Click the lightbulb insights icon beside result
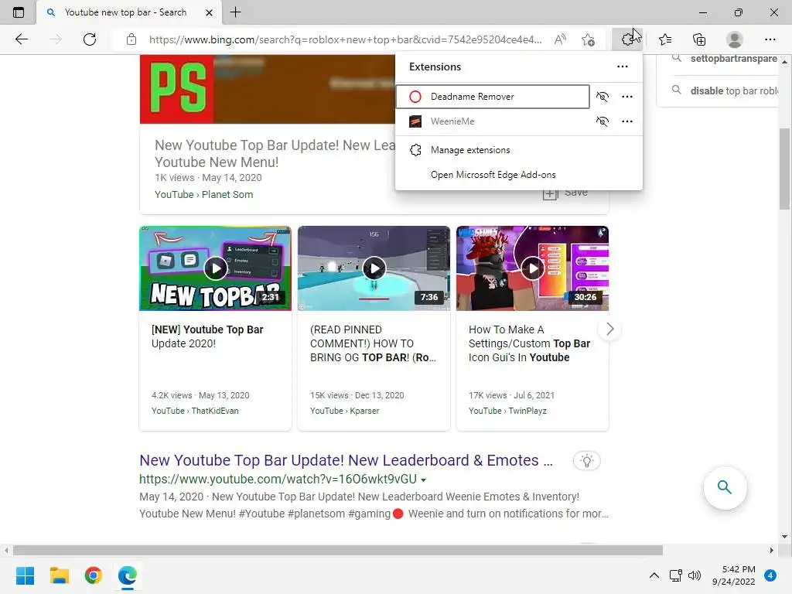Viewport: 792px width, 594px height. click(x=586, y=461)
